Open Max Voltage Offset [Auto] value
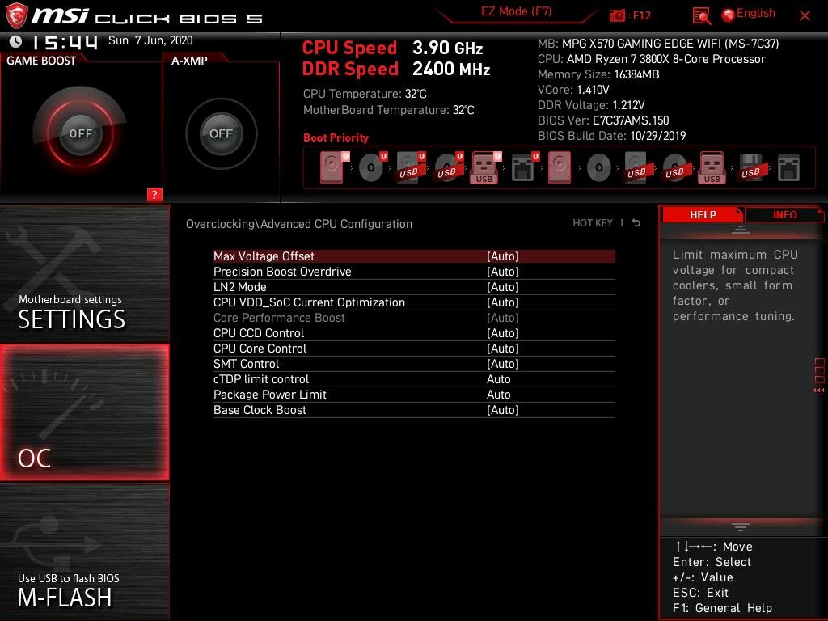Image resolution: width=828 pixels, height=621 pixels. tap(503, 256)
